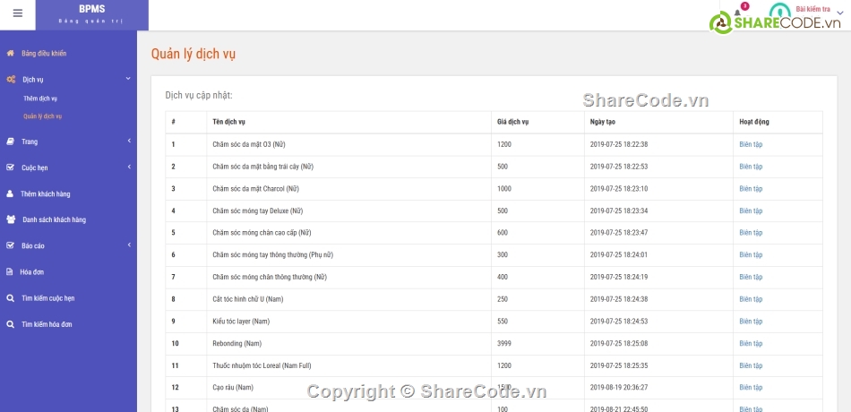The width and height of the screenshot is (851, 412).
Task: Open Bảng điều khiển in sidebar
Action: coord(44,53)
